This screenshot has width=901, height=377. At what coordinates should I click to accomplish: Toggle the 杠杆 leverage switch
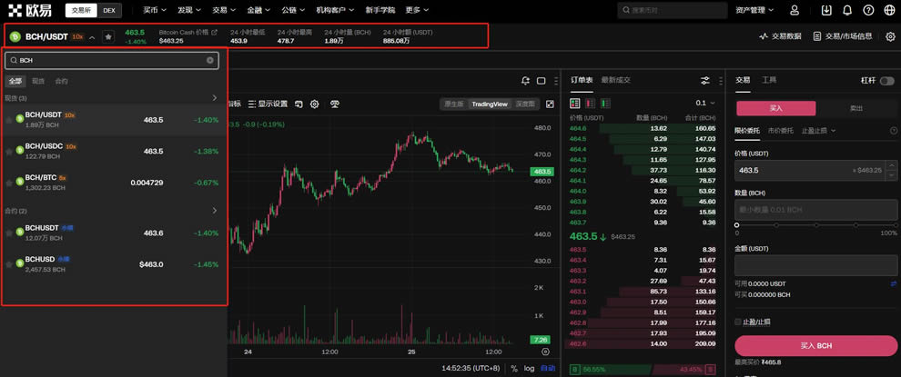point(886,81)
